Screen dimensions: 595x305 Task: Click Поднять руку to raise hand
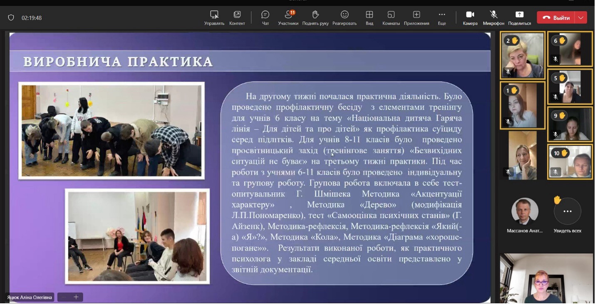click(x=315, y=18)
